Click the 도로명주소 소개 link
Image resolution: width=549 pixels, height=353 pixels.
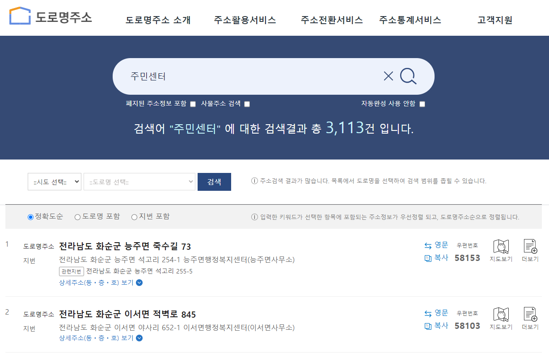[x=158, y=20]
